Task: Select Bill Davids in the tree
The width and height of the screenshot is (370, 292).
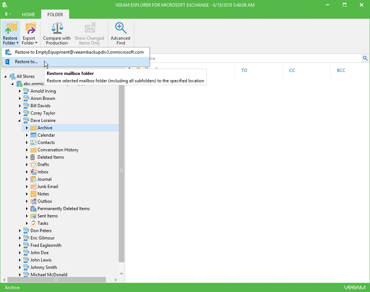Action: click(40, 105)
